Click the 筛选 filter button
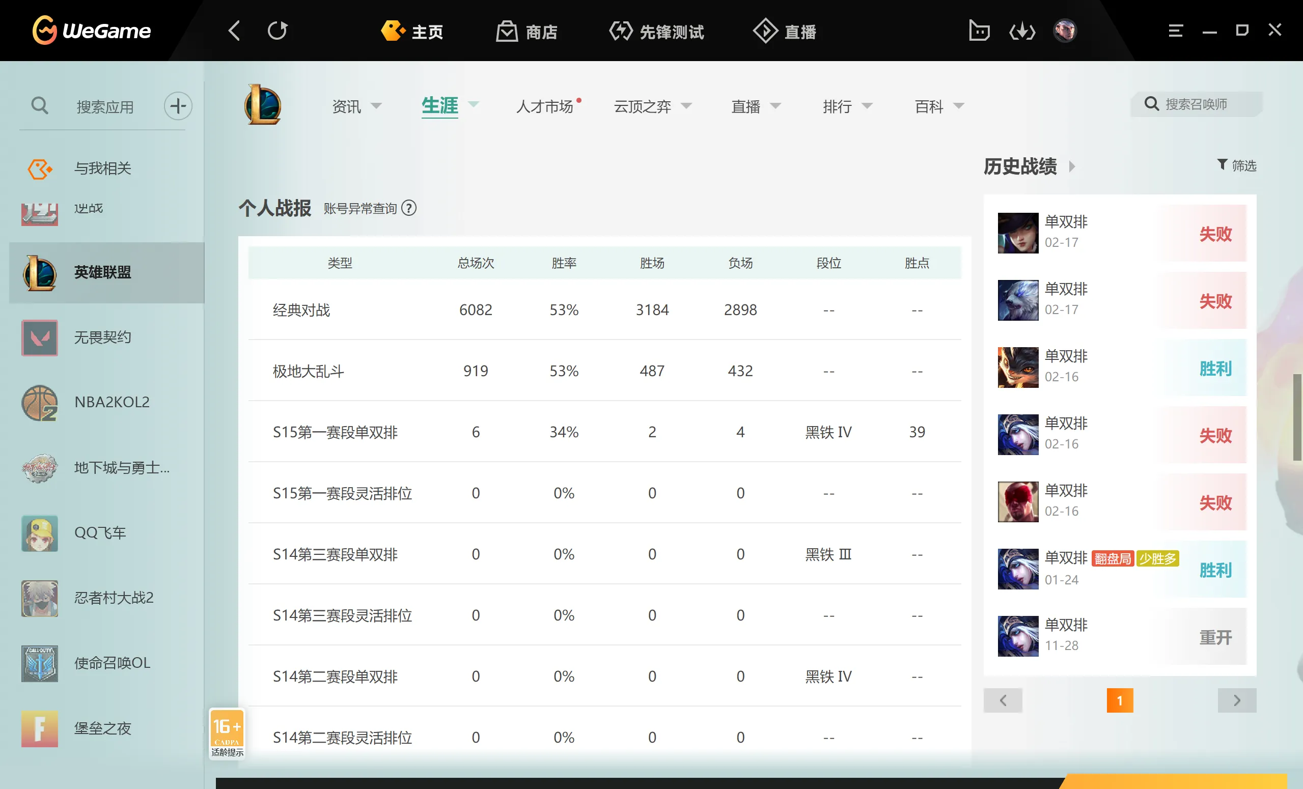1303x789 pixels. tap(1236, 165)
